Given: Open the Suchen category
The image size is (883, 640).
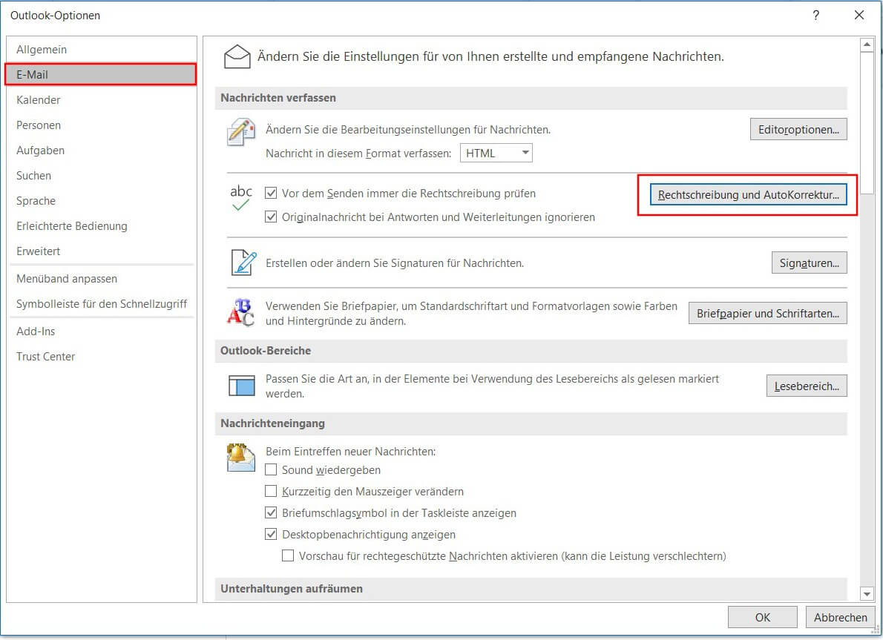Looking at the screenshot, I should pos(102,176).
